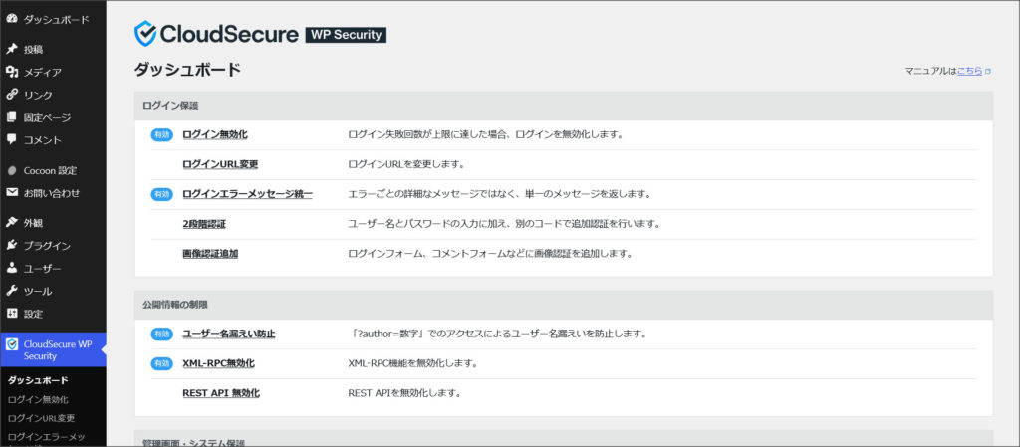Click the circle icon beside Cocoon 設定
The height and width of the screenshot is (447, 1020).
pos(11,171)
